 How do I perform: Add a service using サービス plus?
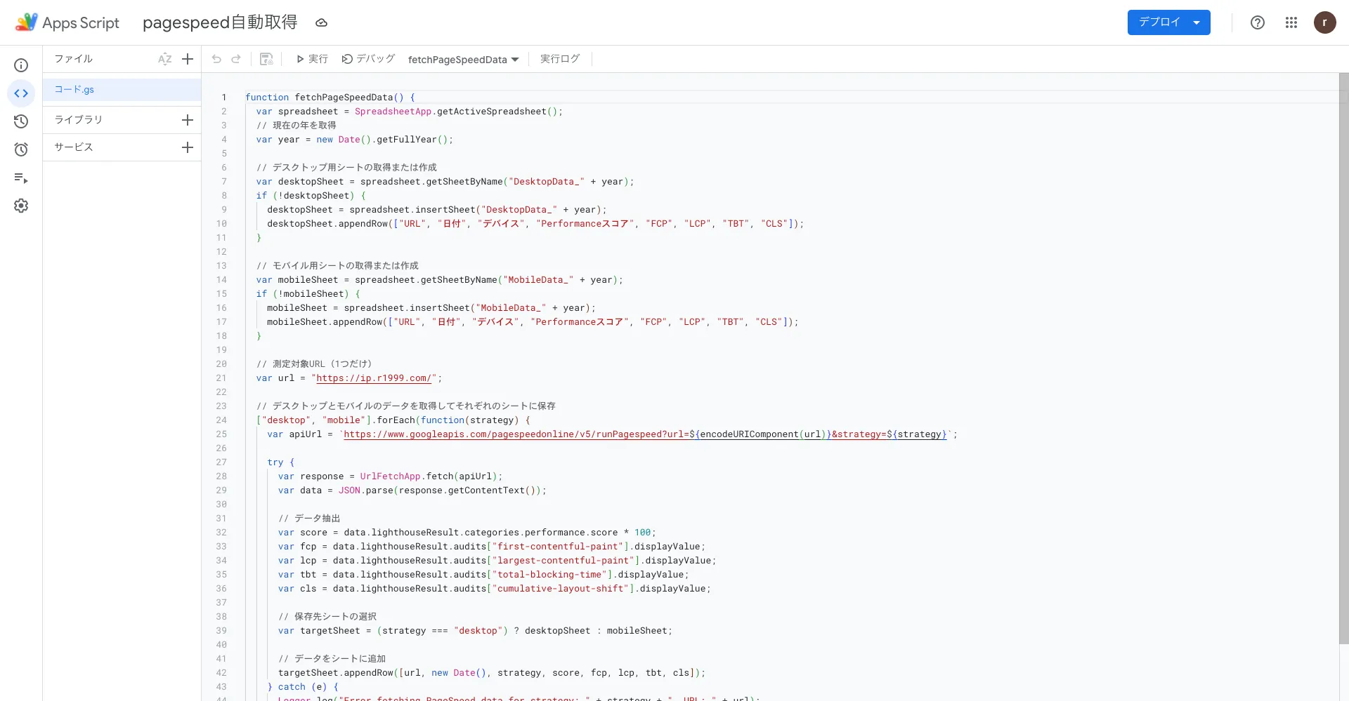(x=188, y=147)
